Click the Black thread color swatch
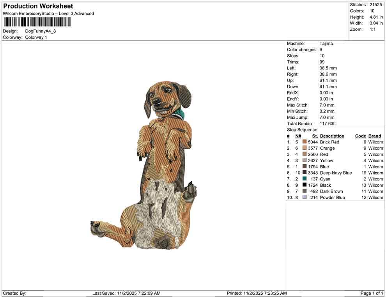This screenshot has height=297, width=386. (305, 185)
